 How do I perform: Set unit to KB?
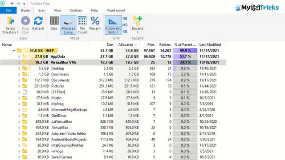tap(125, 32)
